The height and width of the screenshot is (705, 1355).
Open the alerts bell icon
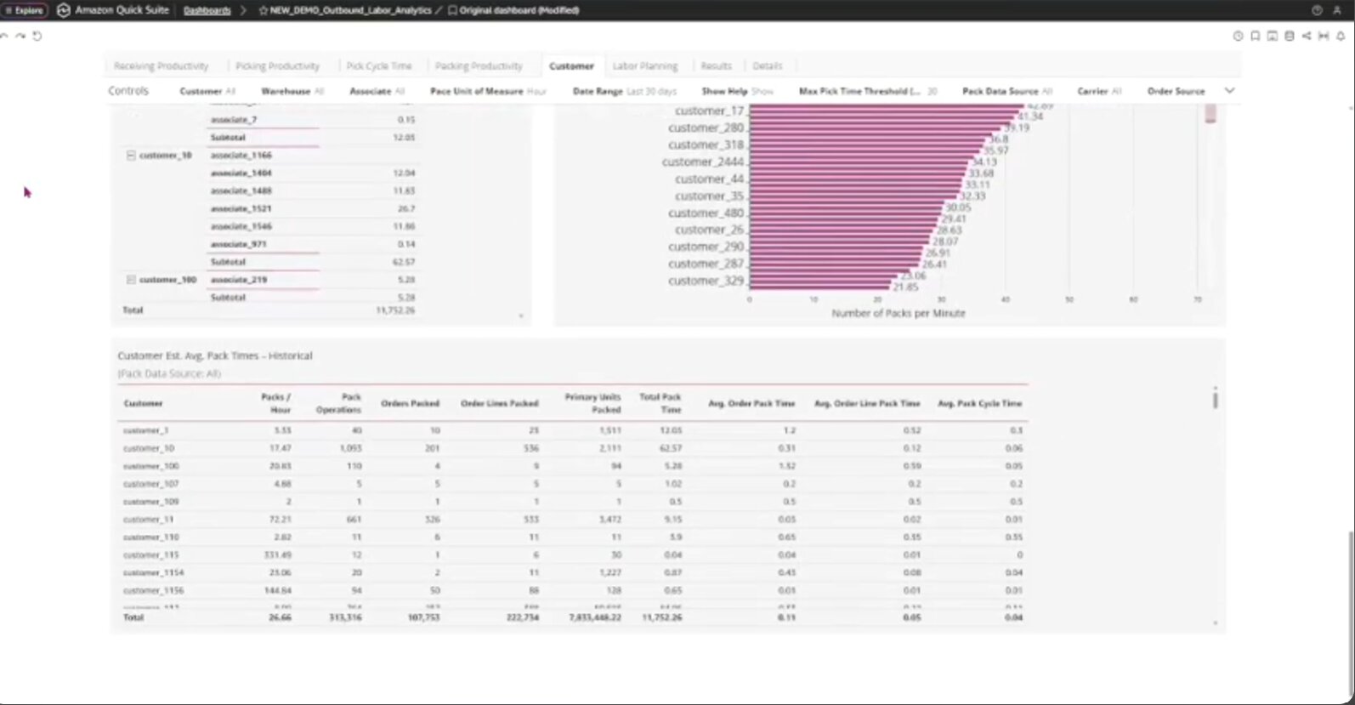coord(1341,37)
